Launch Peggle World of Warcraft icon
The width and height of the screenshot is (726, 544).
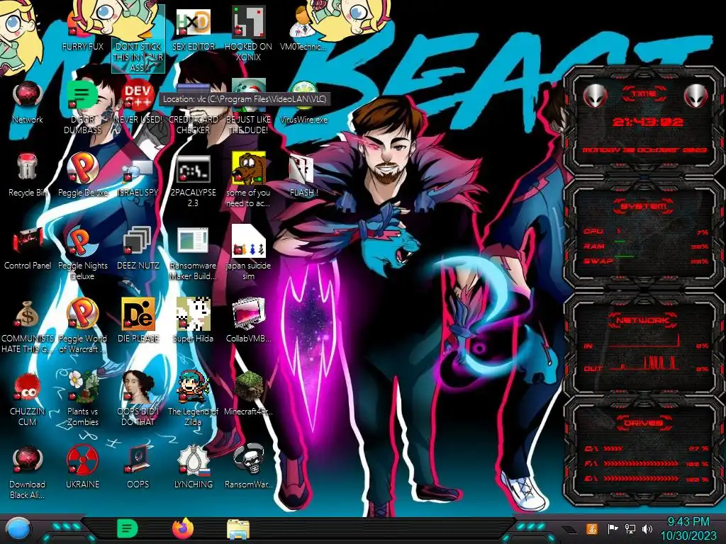click(x=82, y=327)
